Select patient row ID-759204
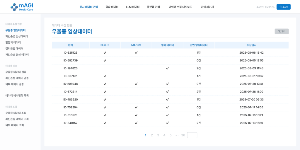This screenshot has height=150, width=300. pyautogui.click(x=71, y=107)
